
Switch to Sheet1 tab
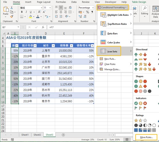(x=25, y=135)
